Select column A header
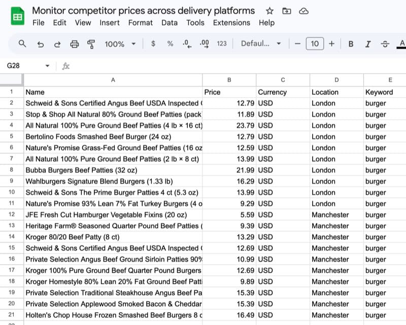This screenshot has height=325, width=406. pyautogui.click(x=113, y=80)
